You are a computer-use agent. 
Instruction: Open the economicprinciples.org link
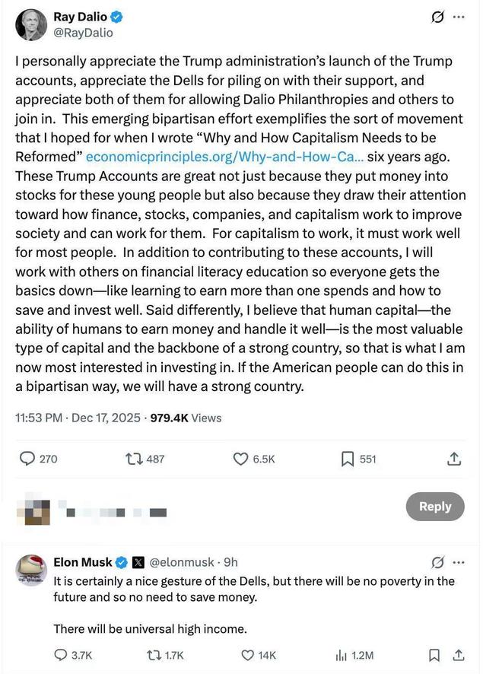(x=224, y=156)
